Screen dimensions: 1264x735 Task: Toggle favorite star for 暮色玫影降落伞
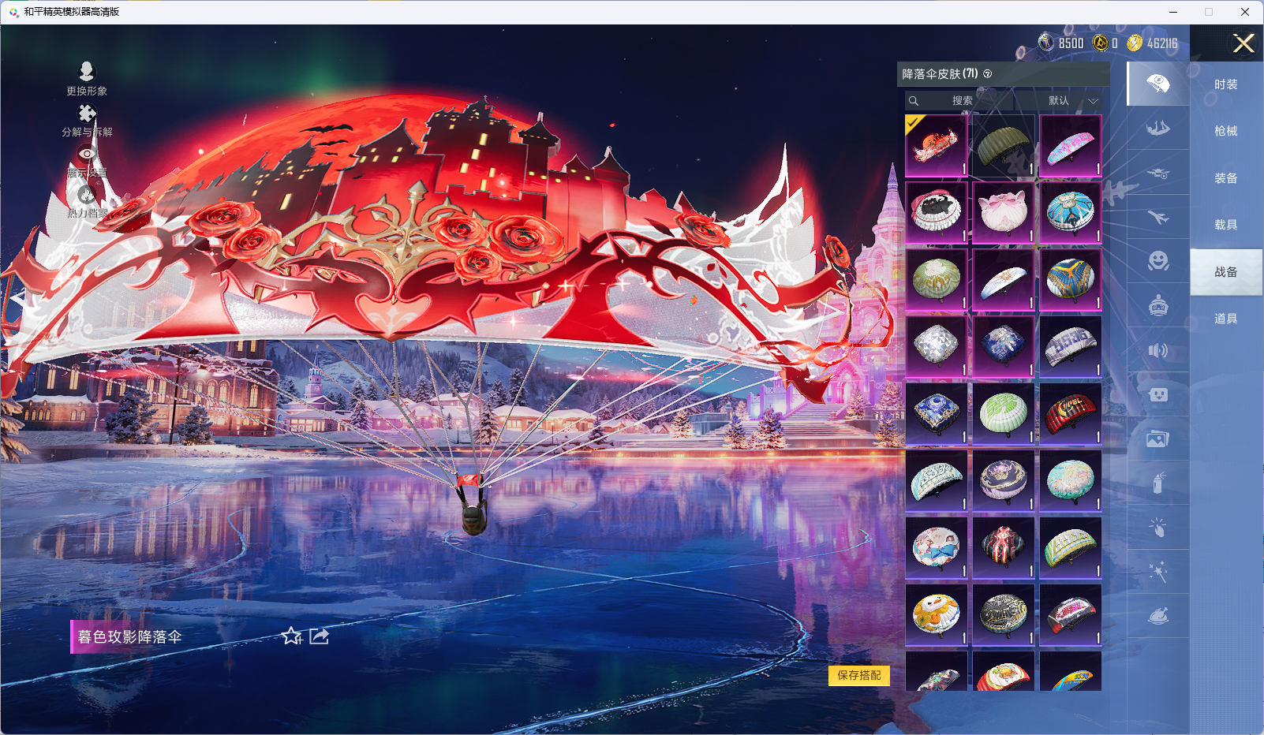[292, 636]
